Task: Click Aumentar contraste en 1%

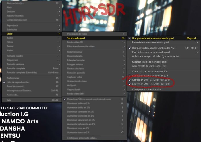Action: pyautogui.click(x=94, y=116)
